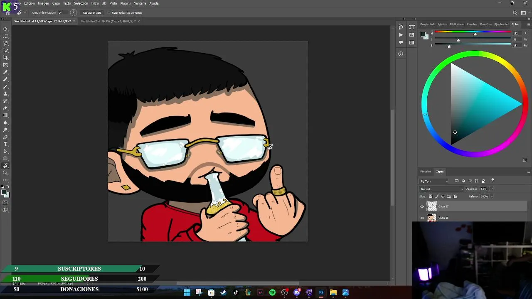This screenshot has height=299, width=532.
Task: Reset default foreground and background colors
Action: tap(2, 187)
